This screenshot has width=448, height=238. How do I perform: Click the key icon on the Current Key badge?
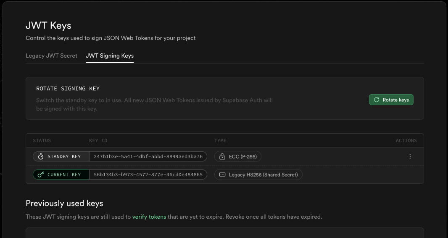coord(41,175)
